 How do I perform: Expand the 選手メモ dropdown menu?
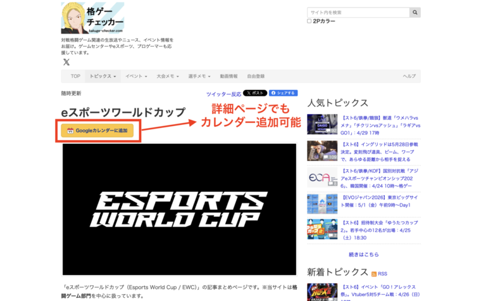coord(199,76)
